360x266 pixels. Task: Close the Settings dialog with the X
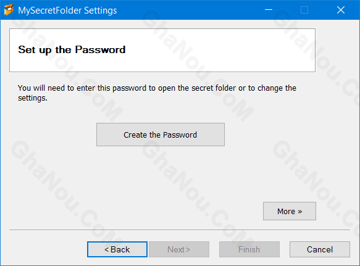[x=341, y=10]
